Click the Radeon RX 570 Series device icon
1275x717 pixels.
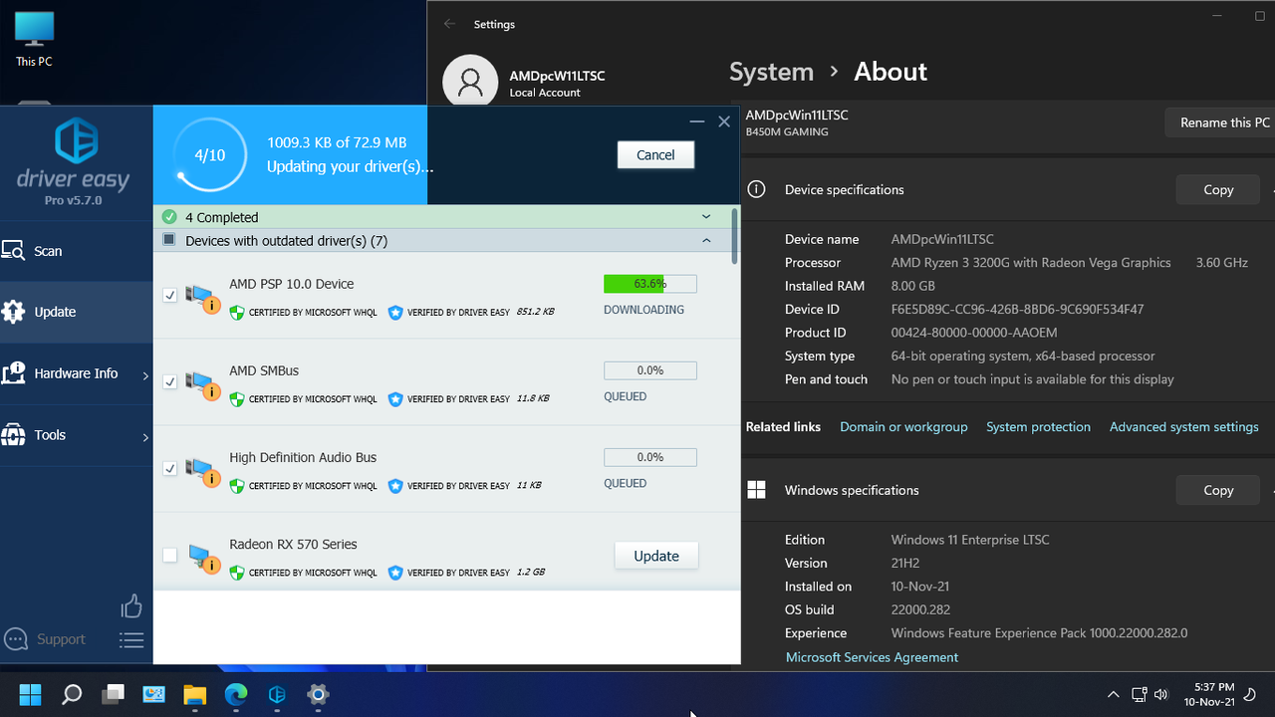[203, 558]
